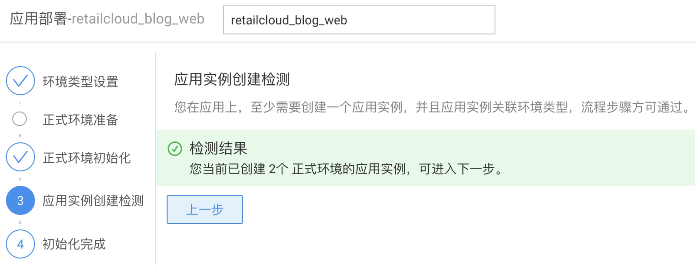Click the empty circle beside 正式环境准备
Screen dimensions: 695x265
[x=20, y=119]
